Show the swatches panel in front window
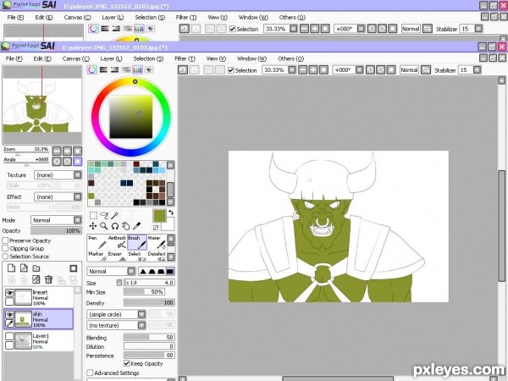Image resolution: width=508 pixels, height=381 pixels. 138,69
